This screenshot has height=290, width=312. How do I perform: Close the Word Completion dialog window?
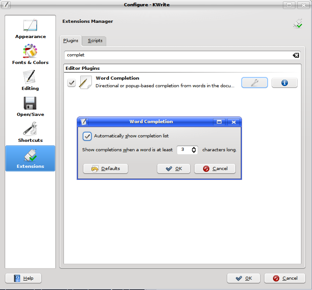234,122
